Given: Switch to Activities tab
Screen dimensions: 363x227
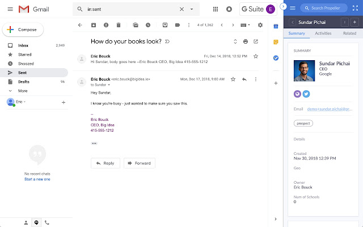Looking at the screenshot, I should pyautogui.click(x=323, y=33).
